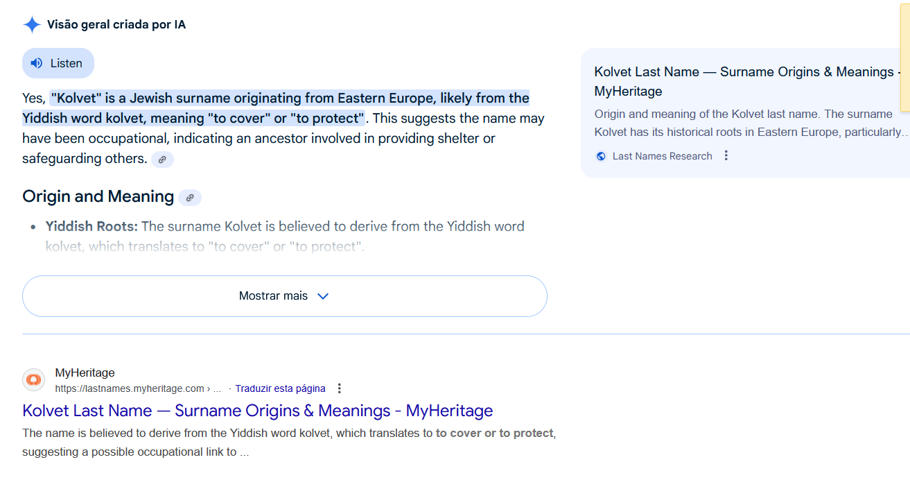Click the Last Names Research source label
Screen dimensions: 910x480
(x=662, y=156)
